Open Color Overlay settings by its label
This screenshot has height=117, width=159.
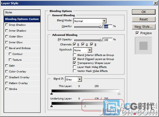pyautogui.click(x=17, y=72)
